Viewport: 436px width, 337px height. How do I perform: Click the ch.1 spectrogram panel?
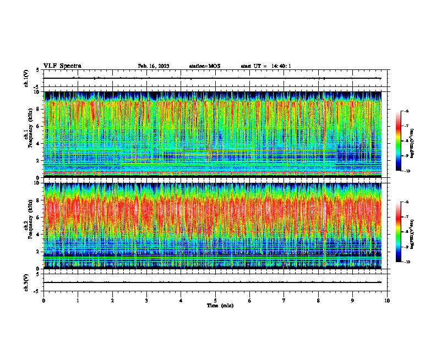pyautogui.click(x=212, y=134)
